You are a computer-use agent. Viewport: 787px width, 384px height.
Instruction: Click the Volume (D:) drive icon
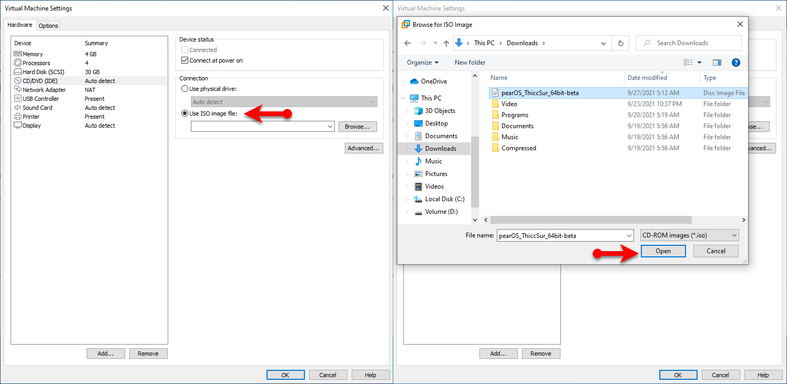[x=418, y=212]
